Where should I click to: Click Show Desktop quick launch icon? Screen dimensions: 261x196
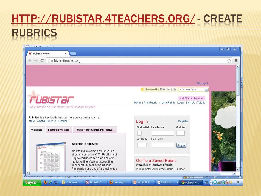point(55,182)
